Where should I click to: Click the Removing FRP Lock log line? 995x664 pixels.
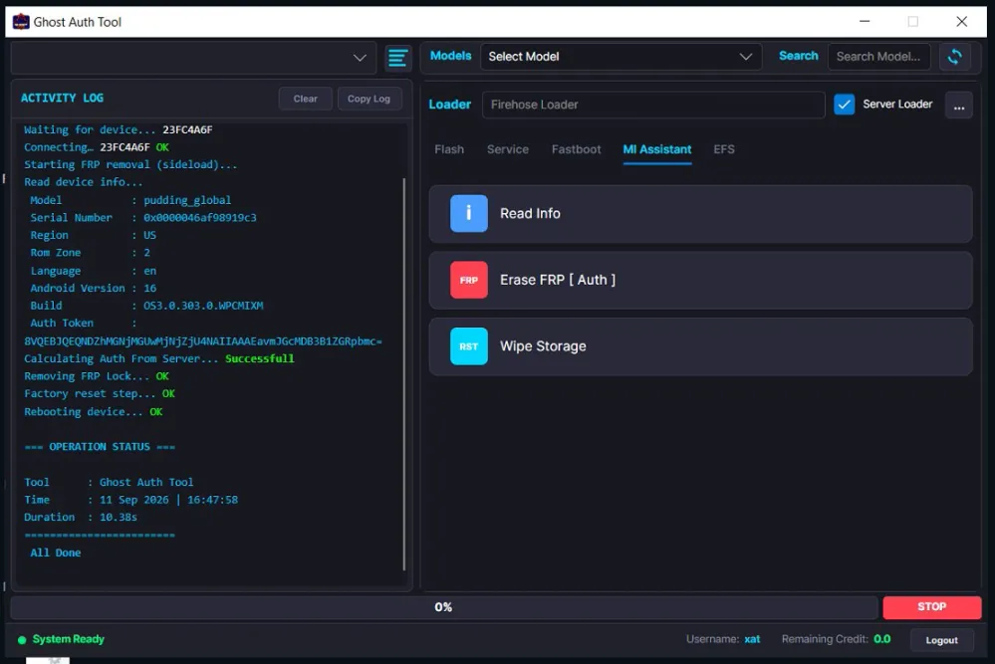click(x=97, y=376)
